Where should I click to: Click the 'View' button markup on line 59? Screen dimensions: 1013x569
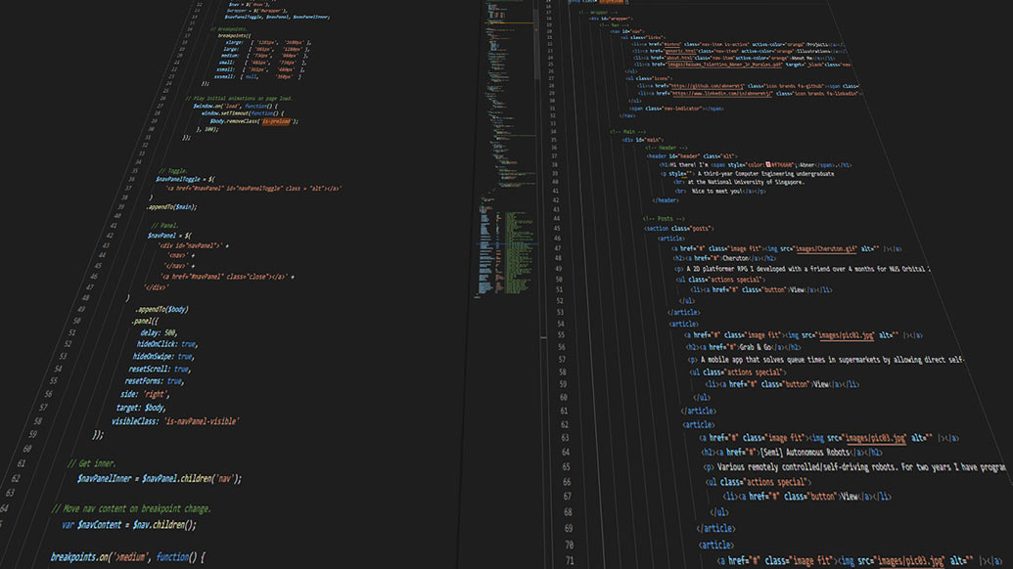point(782,384)
